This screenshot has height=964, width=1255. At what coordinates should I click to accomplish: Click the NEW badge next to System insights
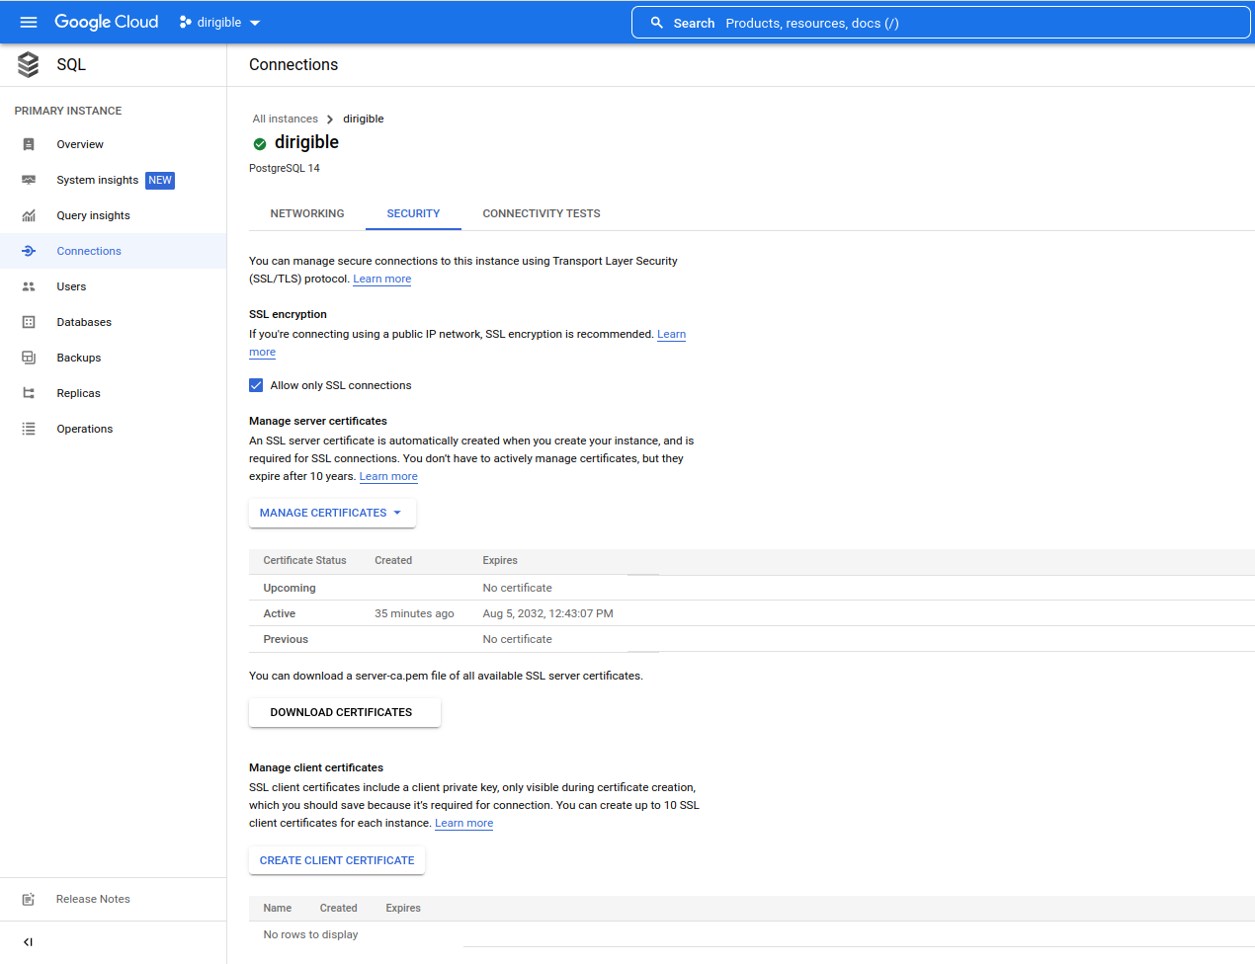pos(160,180)
